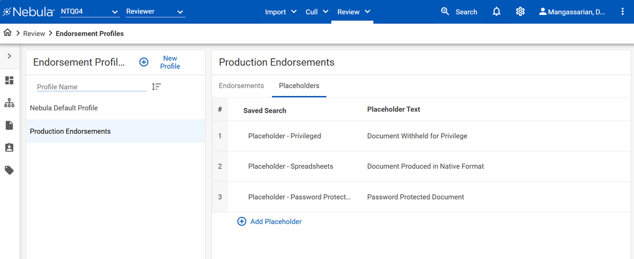The width and height of the screenshot is (634, 259).
Task: Expand the Import menu
Action: 281,12
